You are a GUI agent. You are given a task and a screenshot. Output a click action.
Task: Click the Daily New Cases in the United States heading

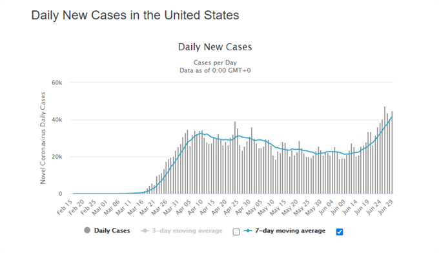point(135,15)
